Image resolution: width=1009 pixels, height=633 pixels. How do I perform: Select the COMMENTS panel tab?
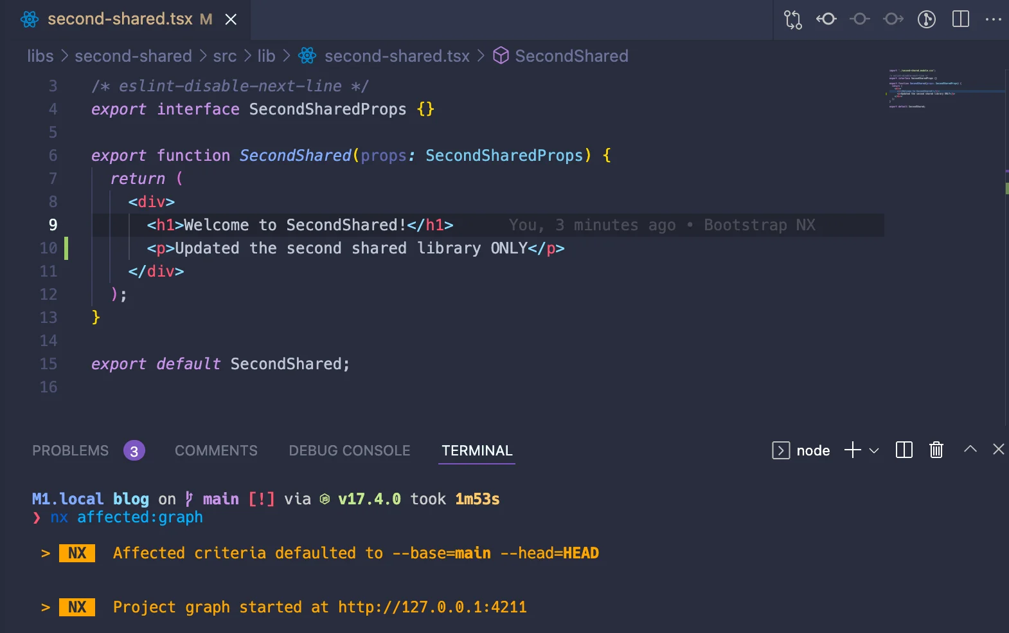[x=216, y=450]
